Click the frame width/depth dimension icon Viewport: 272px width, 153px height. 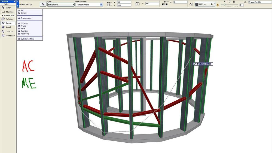tap(109, 4)
